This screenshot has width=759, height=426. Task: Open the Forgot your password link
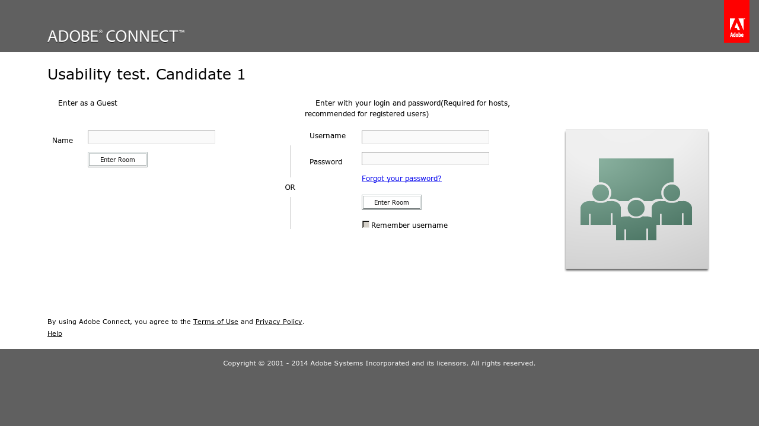tap(401, 178)
